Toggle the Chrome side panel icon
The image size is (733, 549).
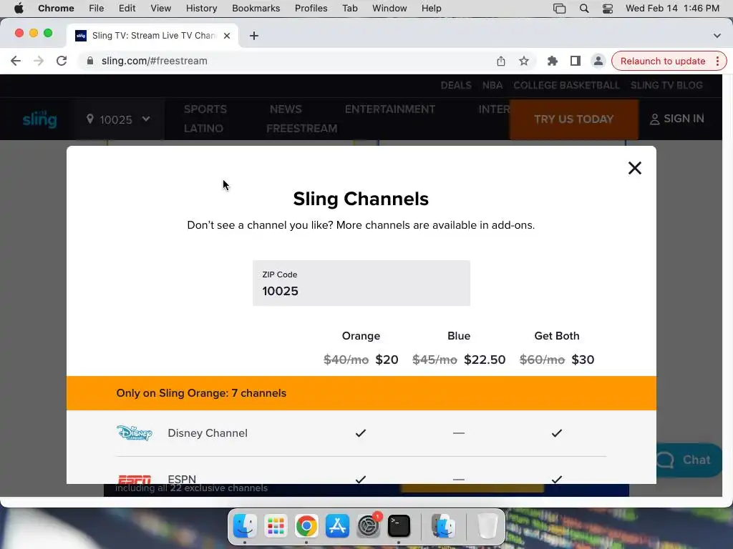tap(576, 61)
